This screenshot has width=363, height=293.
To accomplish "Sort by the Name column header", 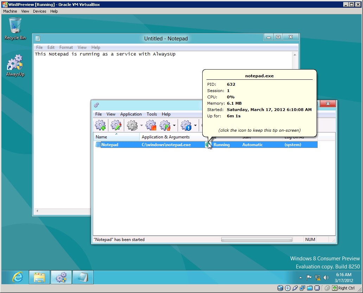I will [x=116, y=137].
